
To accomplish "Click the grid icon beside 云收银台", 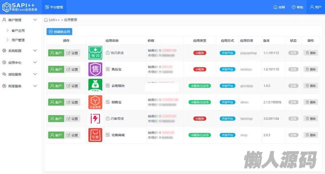I will pyautogui.click(x=108, y=85).
